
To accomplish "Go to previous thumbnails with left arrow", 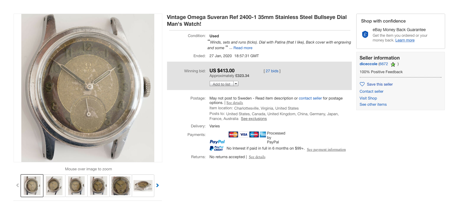I will tap(17, 185).
